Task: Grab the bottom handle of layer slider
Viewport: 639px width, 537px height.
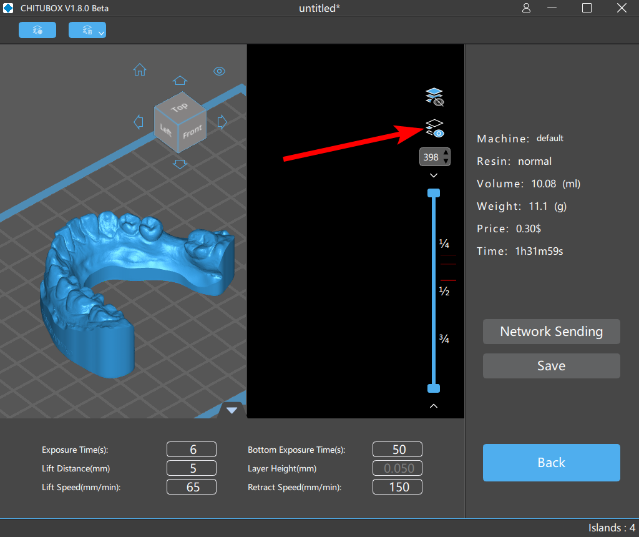Action: click(x=434, y=388)
